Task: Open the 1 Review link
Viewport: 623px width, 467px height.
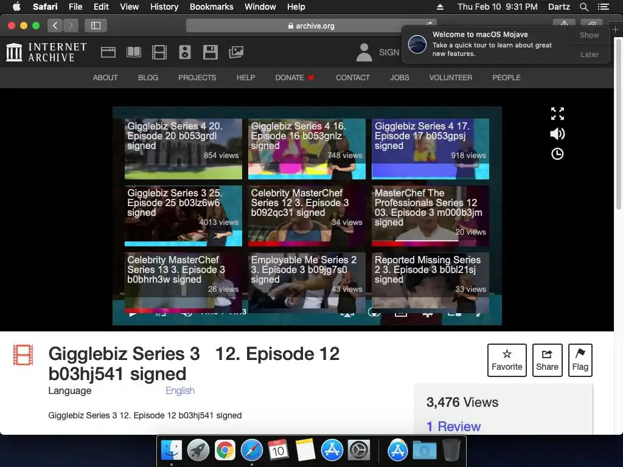Action: [453, 426]
